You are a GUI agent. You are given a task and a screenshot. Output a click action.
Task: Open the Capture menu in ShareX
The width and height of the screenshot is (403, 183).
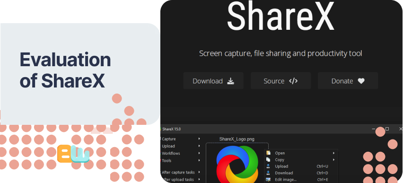(168, 139)
